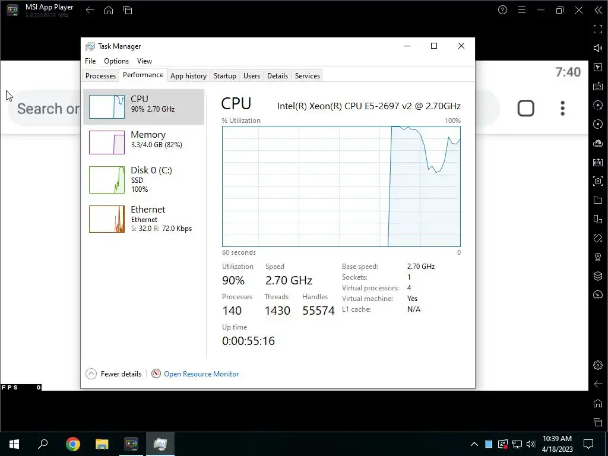Rotate the screen with the rotate icon
Screen dimensions: 608x456
pyautogui.click(x=598, y=238)
